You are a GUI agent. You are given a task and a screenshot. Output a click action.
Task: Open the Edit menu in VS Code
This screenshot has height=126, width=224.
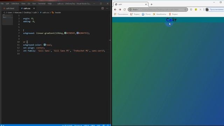coord(7,3)
